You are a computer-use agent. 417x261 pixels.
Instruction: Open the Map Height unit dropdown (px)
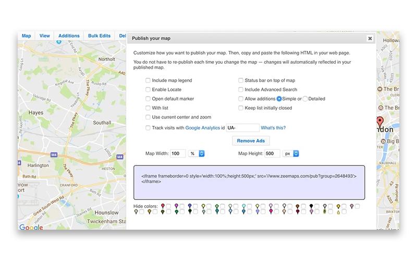[x=291, y=153]
